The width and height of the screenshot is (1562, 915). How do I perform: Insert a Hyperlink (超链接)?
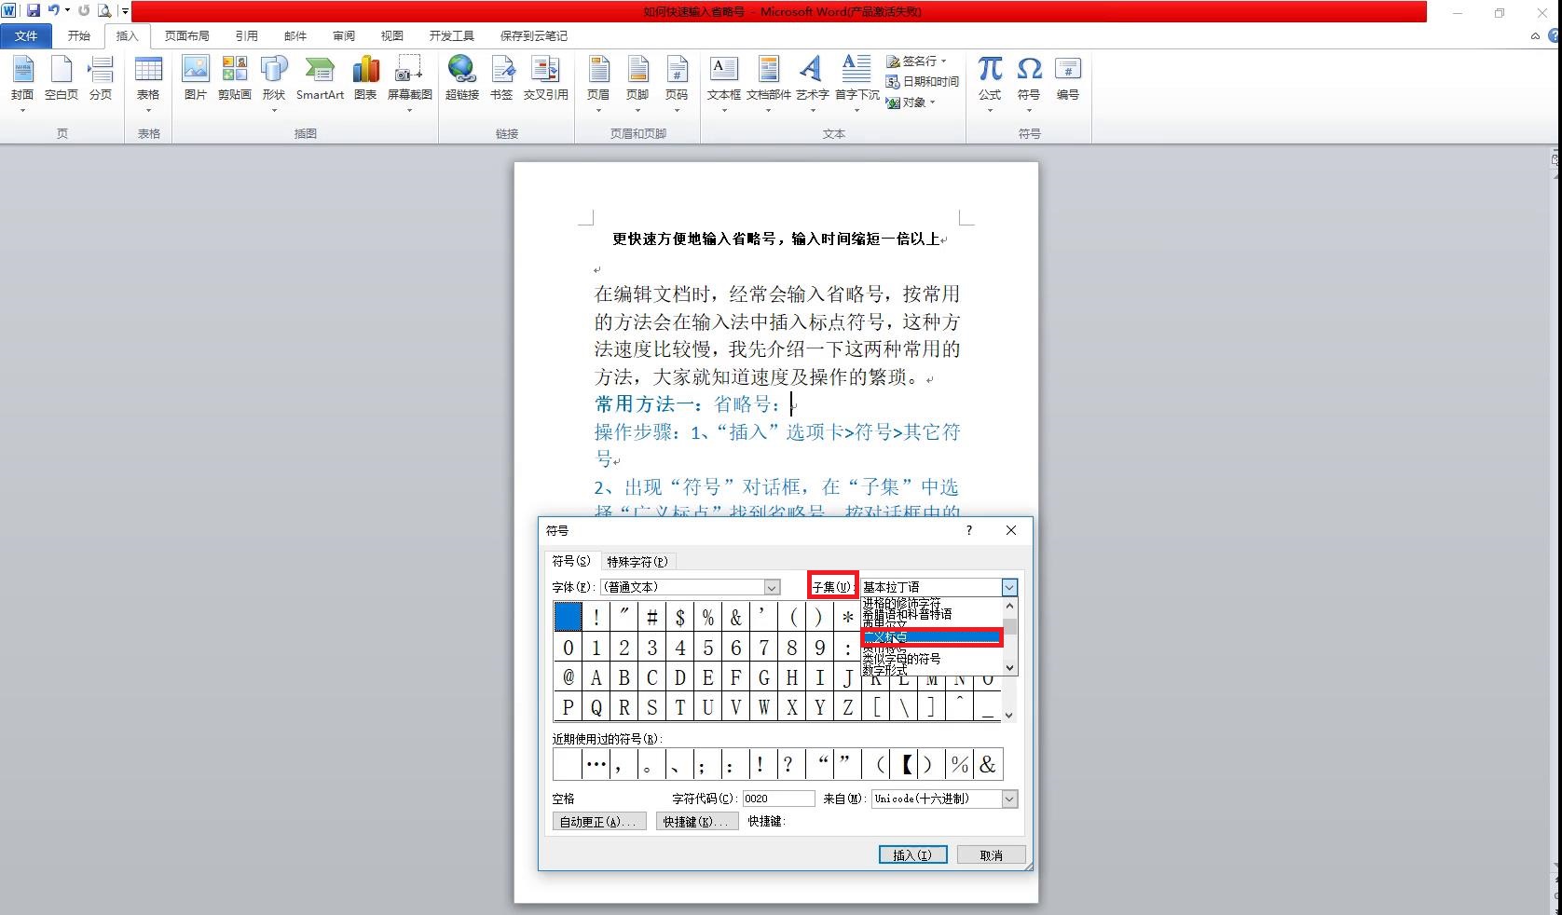(x=461, y=79)
